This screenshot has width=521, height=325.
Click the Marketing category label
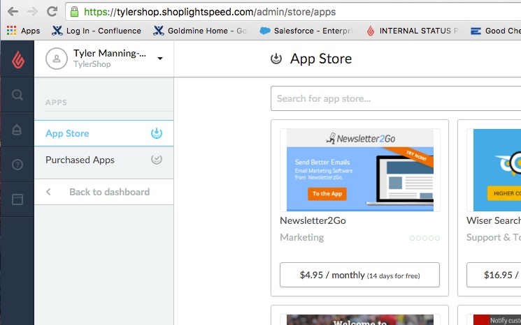pyautogui.click(x=301, y=237)
